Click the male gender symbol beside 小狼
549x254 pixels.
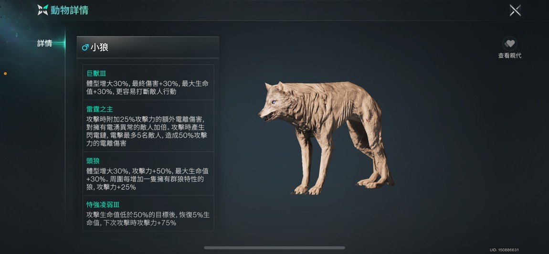[85, 47]
